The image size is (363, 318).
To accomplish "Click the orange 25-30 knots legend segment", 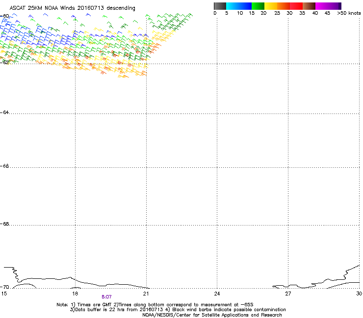I will tap(284, 6).
